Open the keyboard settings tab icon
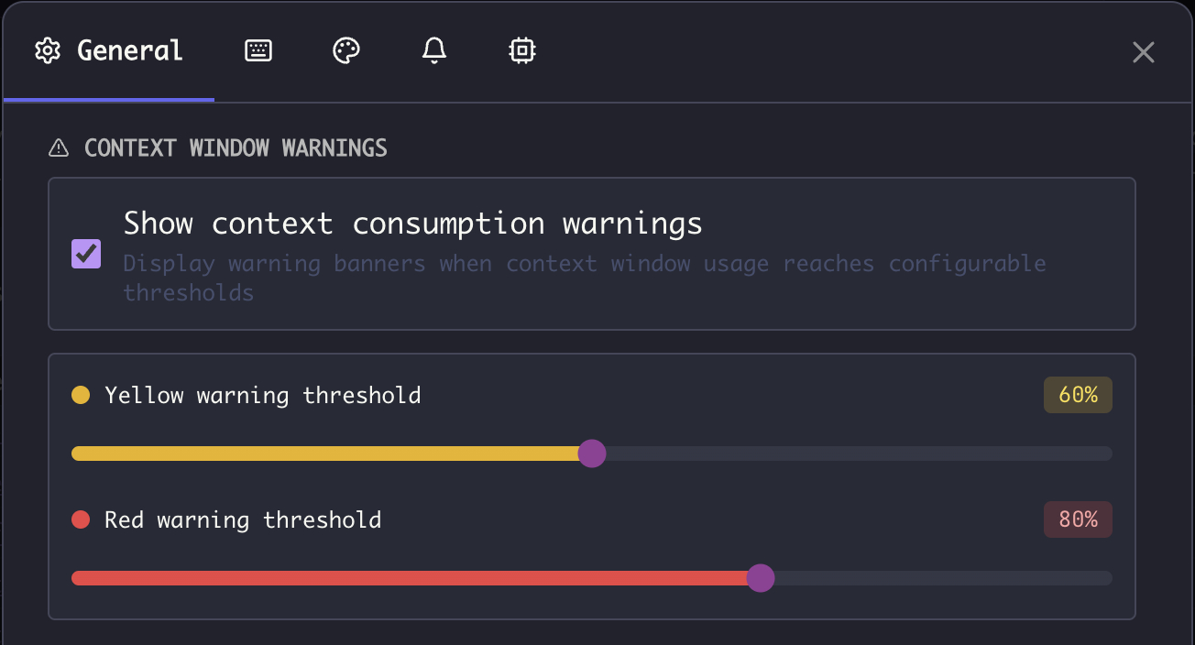This screenshot has height=645, width=1195. 258,50
